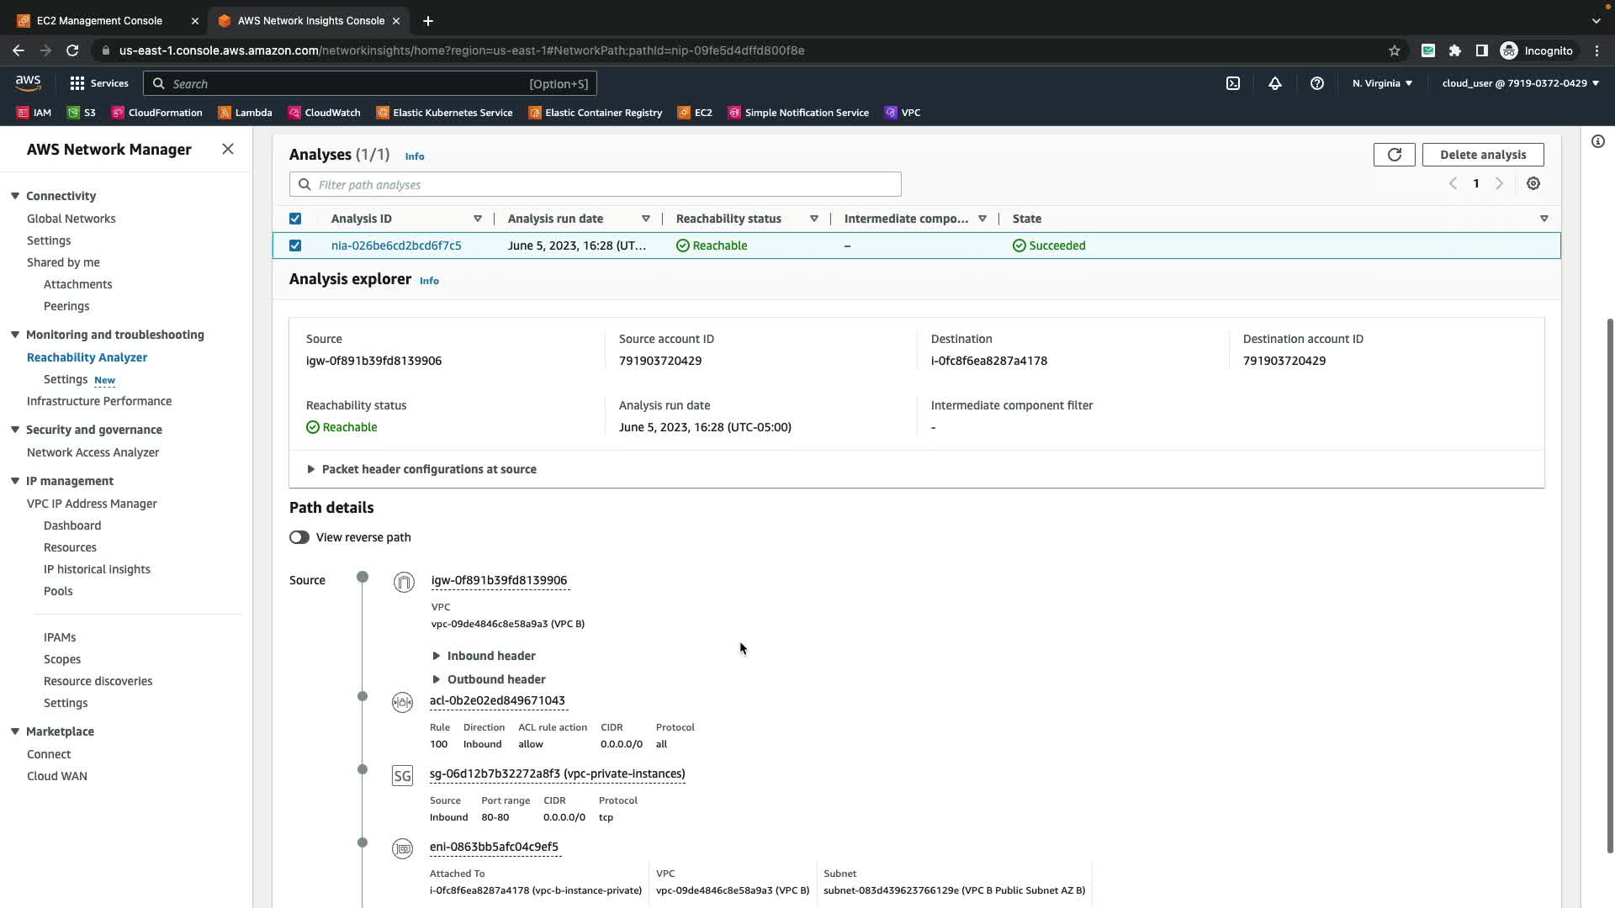Toggle the select-all analyses header checkbox
Image resolution: width=1615 pixels, height=908 pixels.
click(295, 219)
